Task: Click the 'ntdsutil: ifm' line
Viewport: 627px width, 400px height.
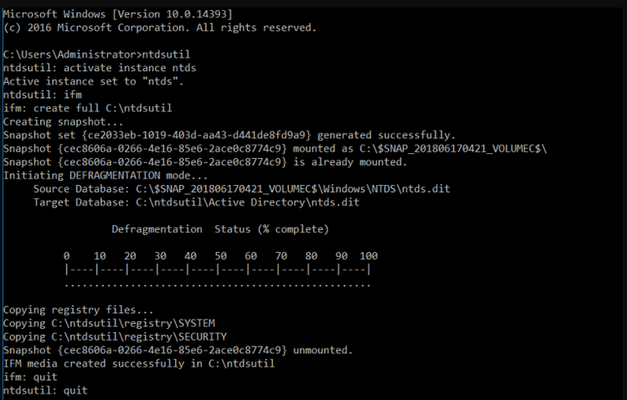Action: 43,95
